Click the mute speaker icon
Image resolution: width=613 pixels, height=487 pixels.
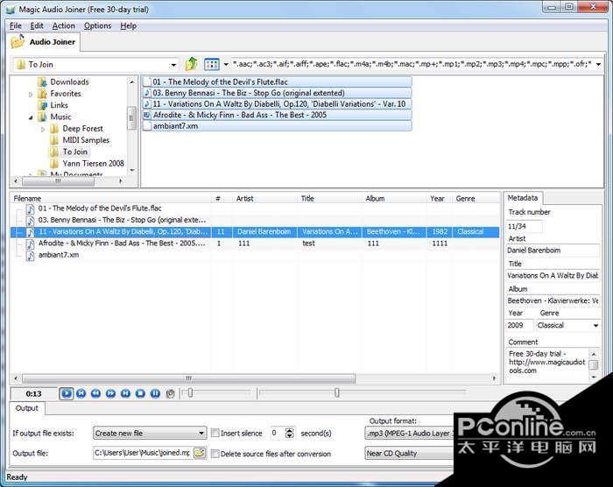(170, 393)
